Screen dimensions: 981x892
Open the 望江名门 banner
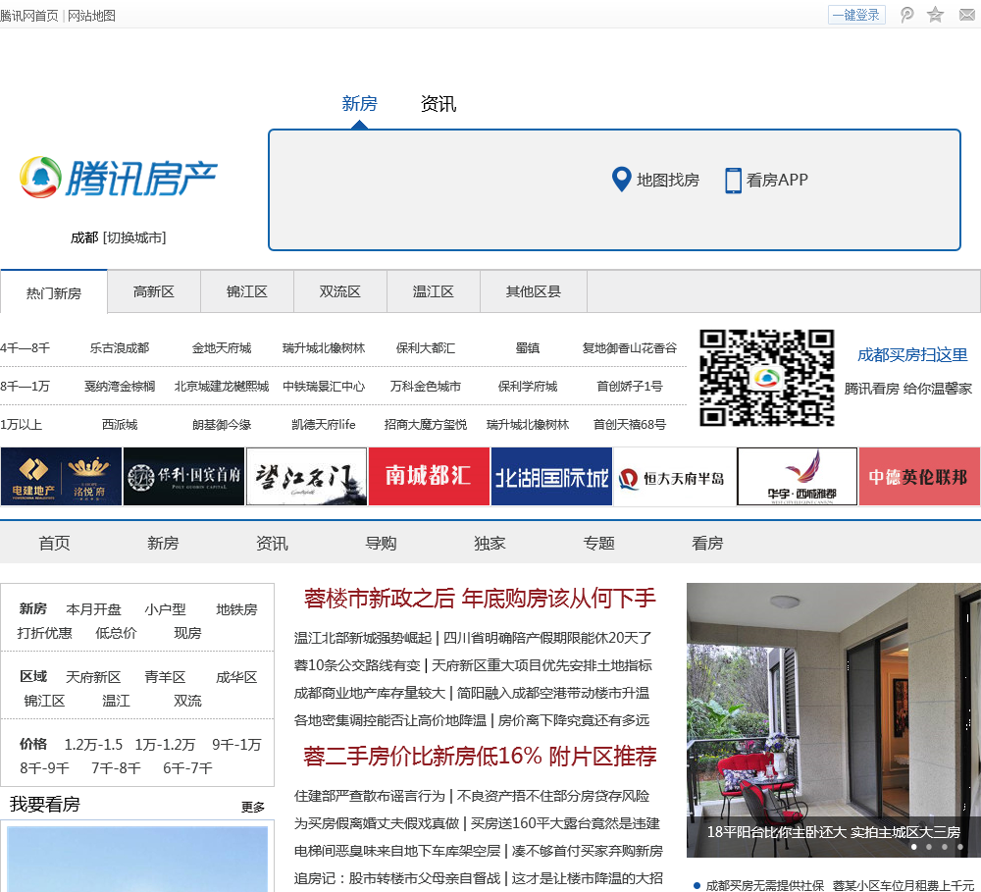pyautogui.click(x=306, y=476)
